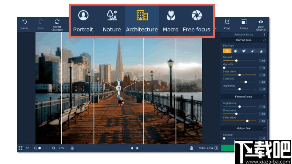
Task: Choose the circle blur type
Action: [236, 51]
